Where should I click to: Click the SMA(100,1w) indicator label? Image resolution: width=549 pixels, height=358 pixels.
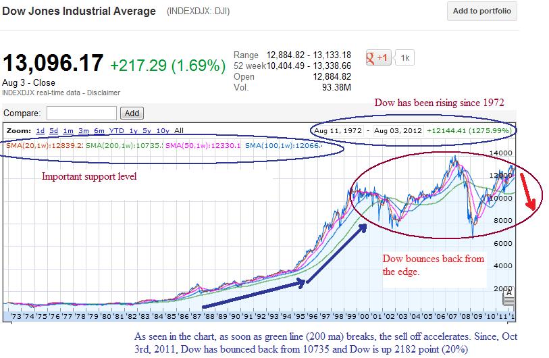pyautogui.click(x=283, y=145)
